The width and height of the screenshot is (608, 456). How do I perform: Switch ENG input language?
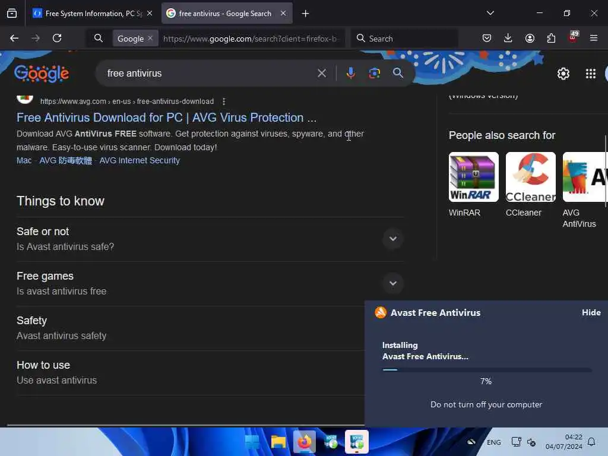(493, 442)
